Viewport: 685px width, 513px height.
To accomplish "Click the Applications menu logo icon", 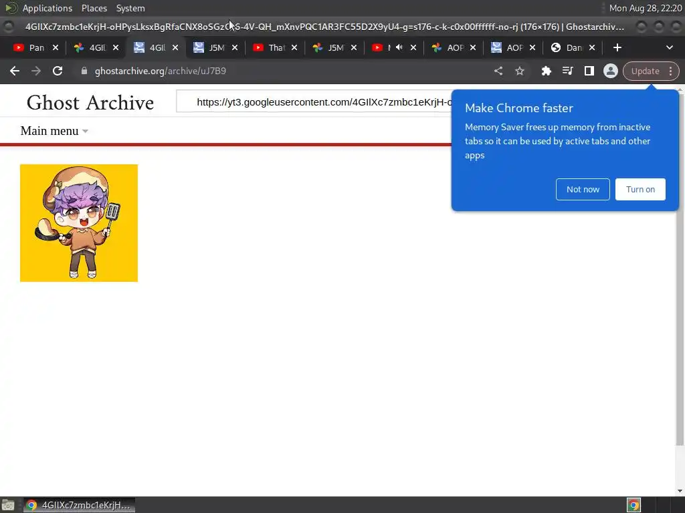I will 11,8.
